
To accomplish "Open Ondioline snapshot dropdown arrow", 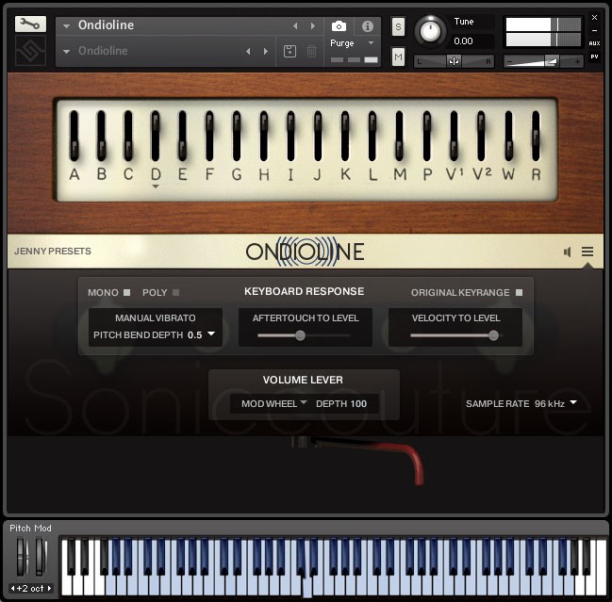I will 66,52.
